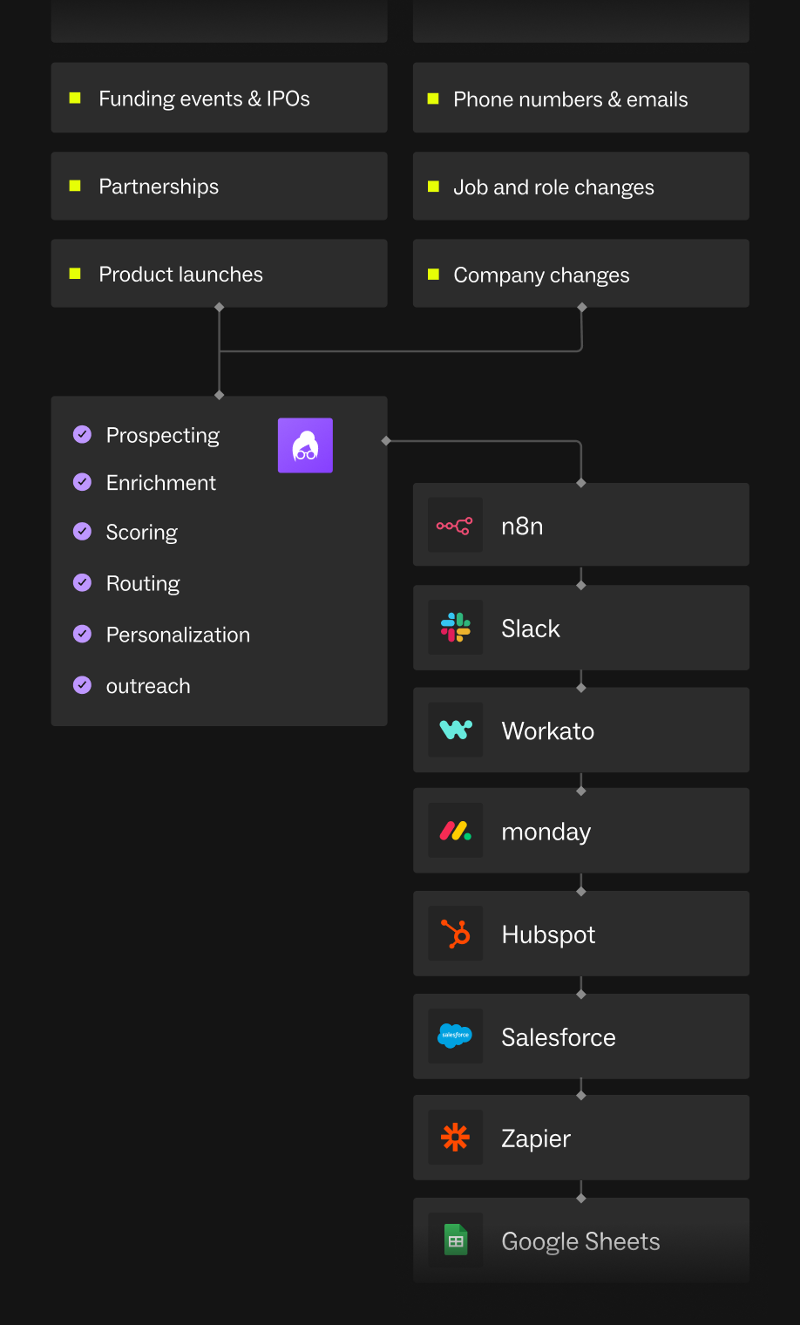Click the Hubspot integration name
This screenshot has height=1325, width=800.
548,934
